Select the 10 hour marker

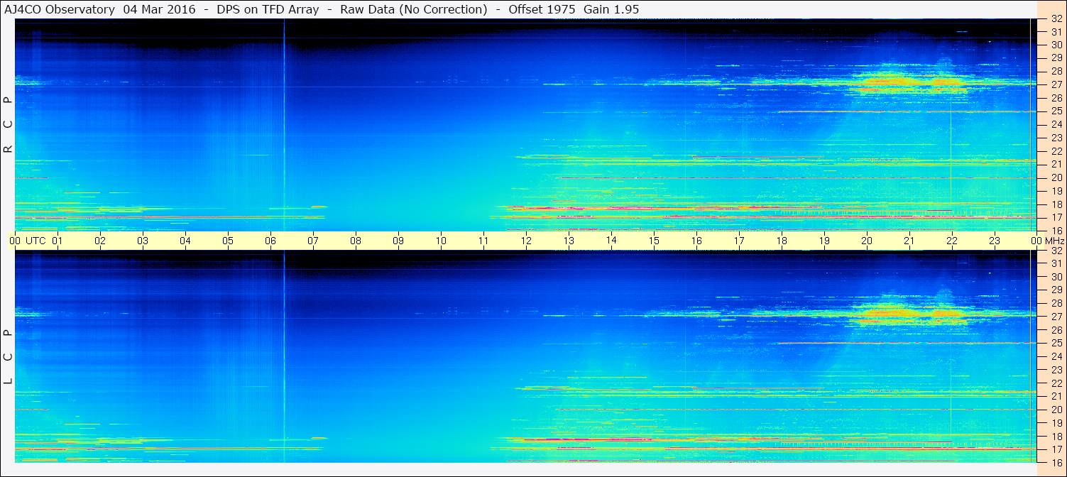click(x=441, y=241)
